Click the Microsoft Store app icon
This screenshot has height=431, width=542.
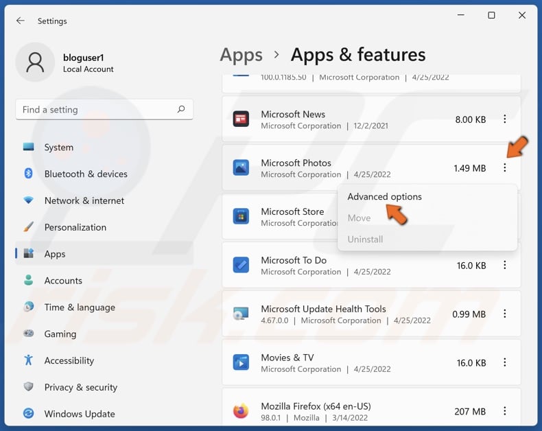(x=241, y=217)
